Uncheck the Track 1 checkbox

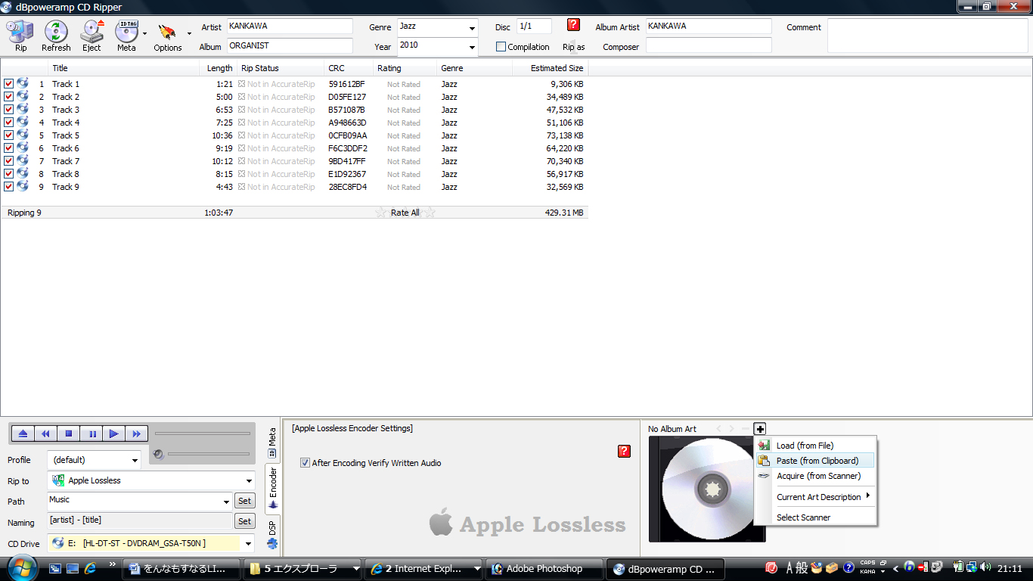(x=9, y=84)
